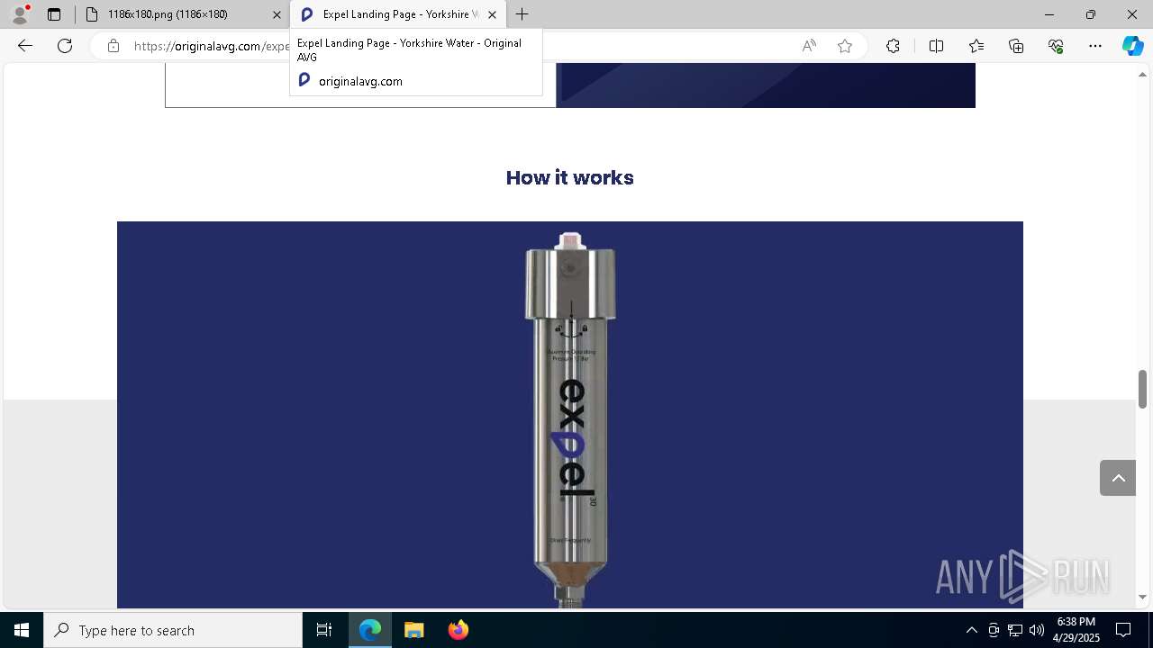The width and height of the screenshot is (1153, 648).
Task: Close the Expel Landing Page tab
Action: coord(492,14)
